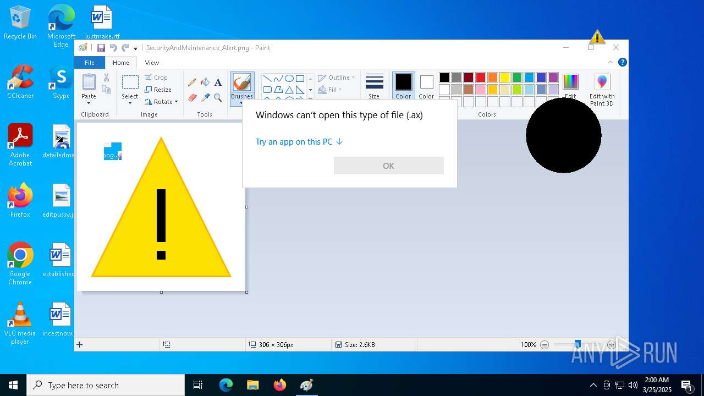
Task: Click the rectangular Select tool box
Action: pos(130,82)
